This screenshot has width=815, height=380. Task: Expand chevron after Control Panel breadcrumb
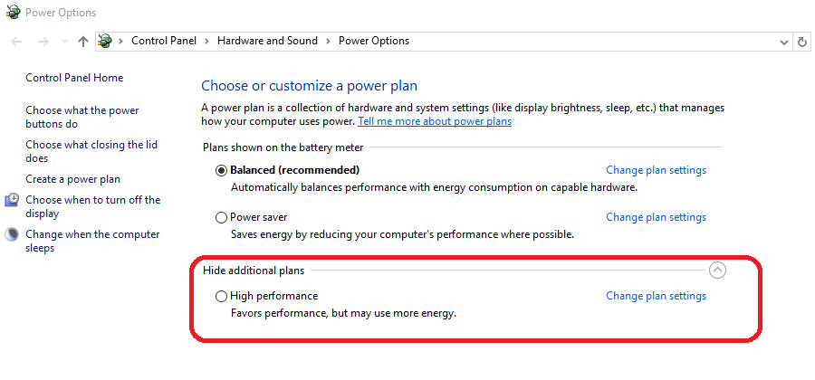206,41
